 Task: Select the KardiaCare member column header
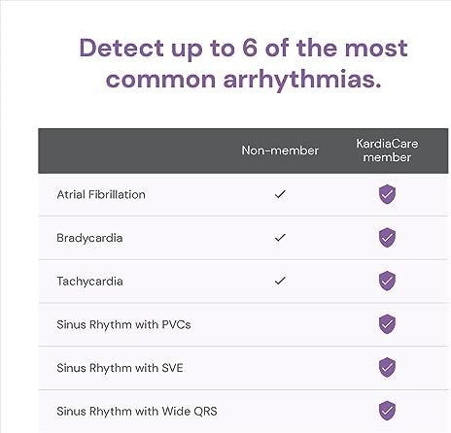(x=387, y=150)
